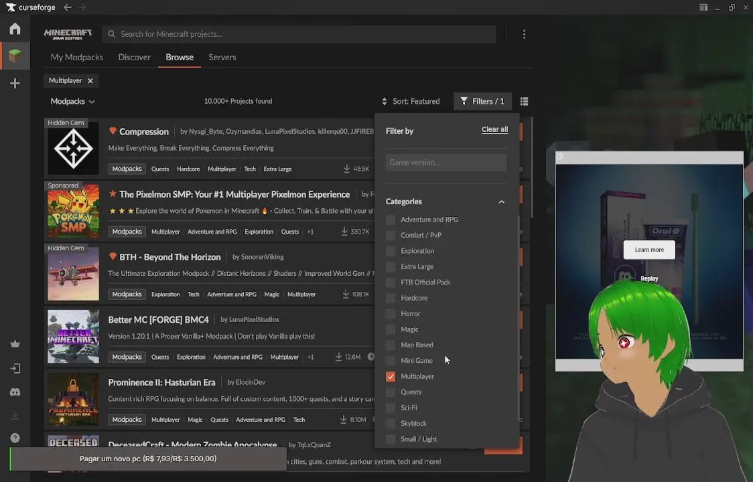Click the sign-in arrow icon in sidebar

[15, 368]
